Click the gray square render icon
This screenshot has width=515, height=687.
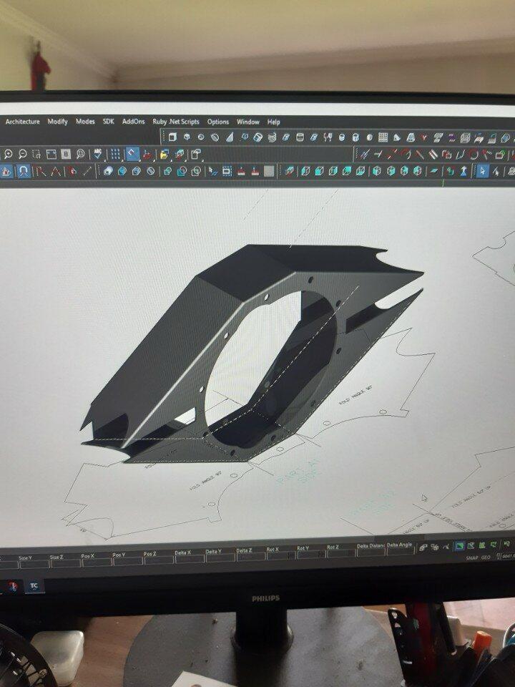pos(269,171)
